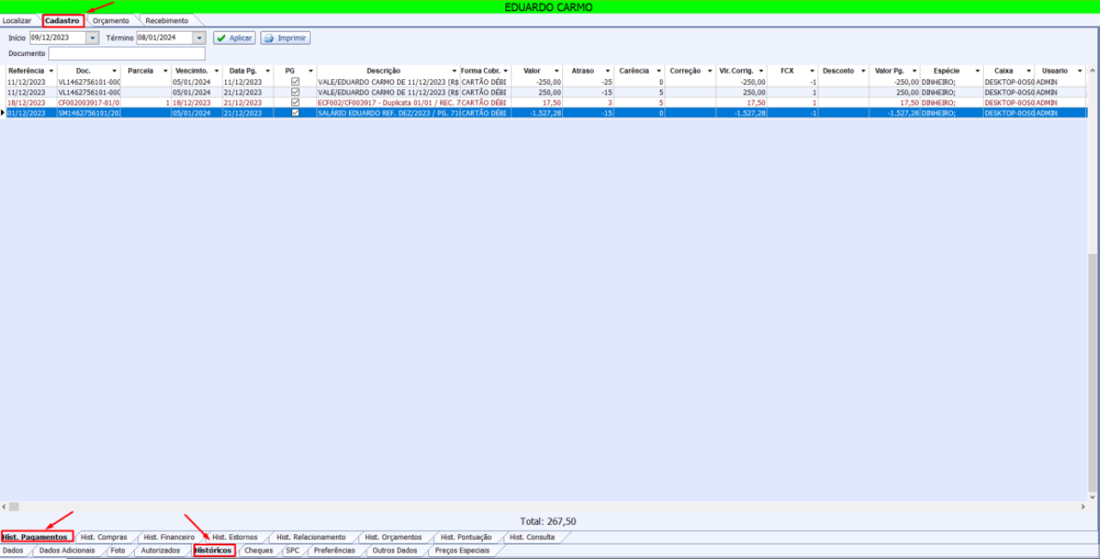Select the Cheques tab
The width and height of the screenshot is (1100, 559).
point(259,550)
